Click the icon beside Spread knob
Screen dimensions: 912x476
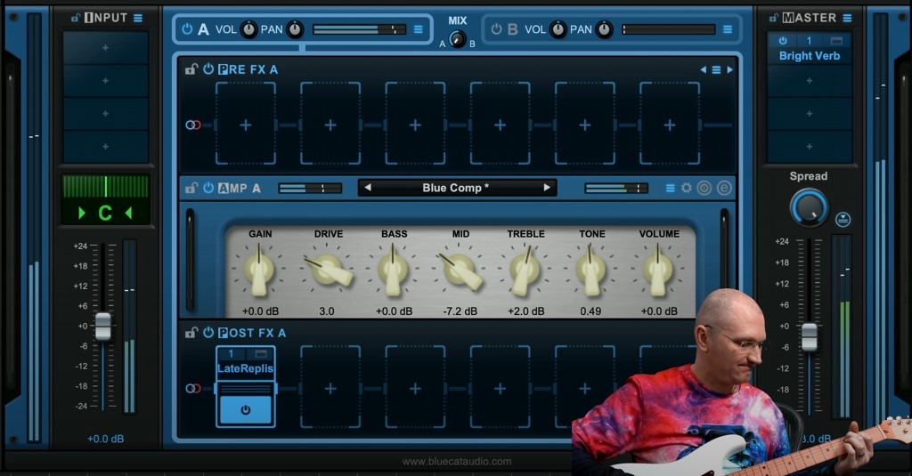click(843, 219)
